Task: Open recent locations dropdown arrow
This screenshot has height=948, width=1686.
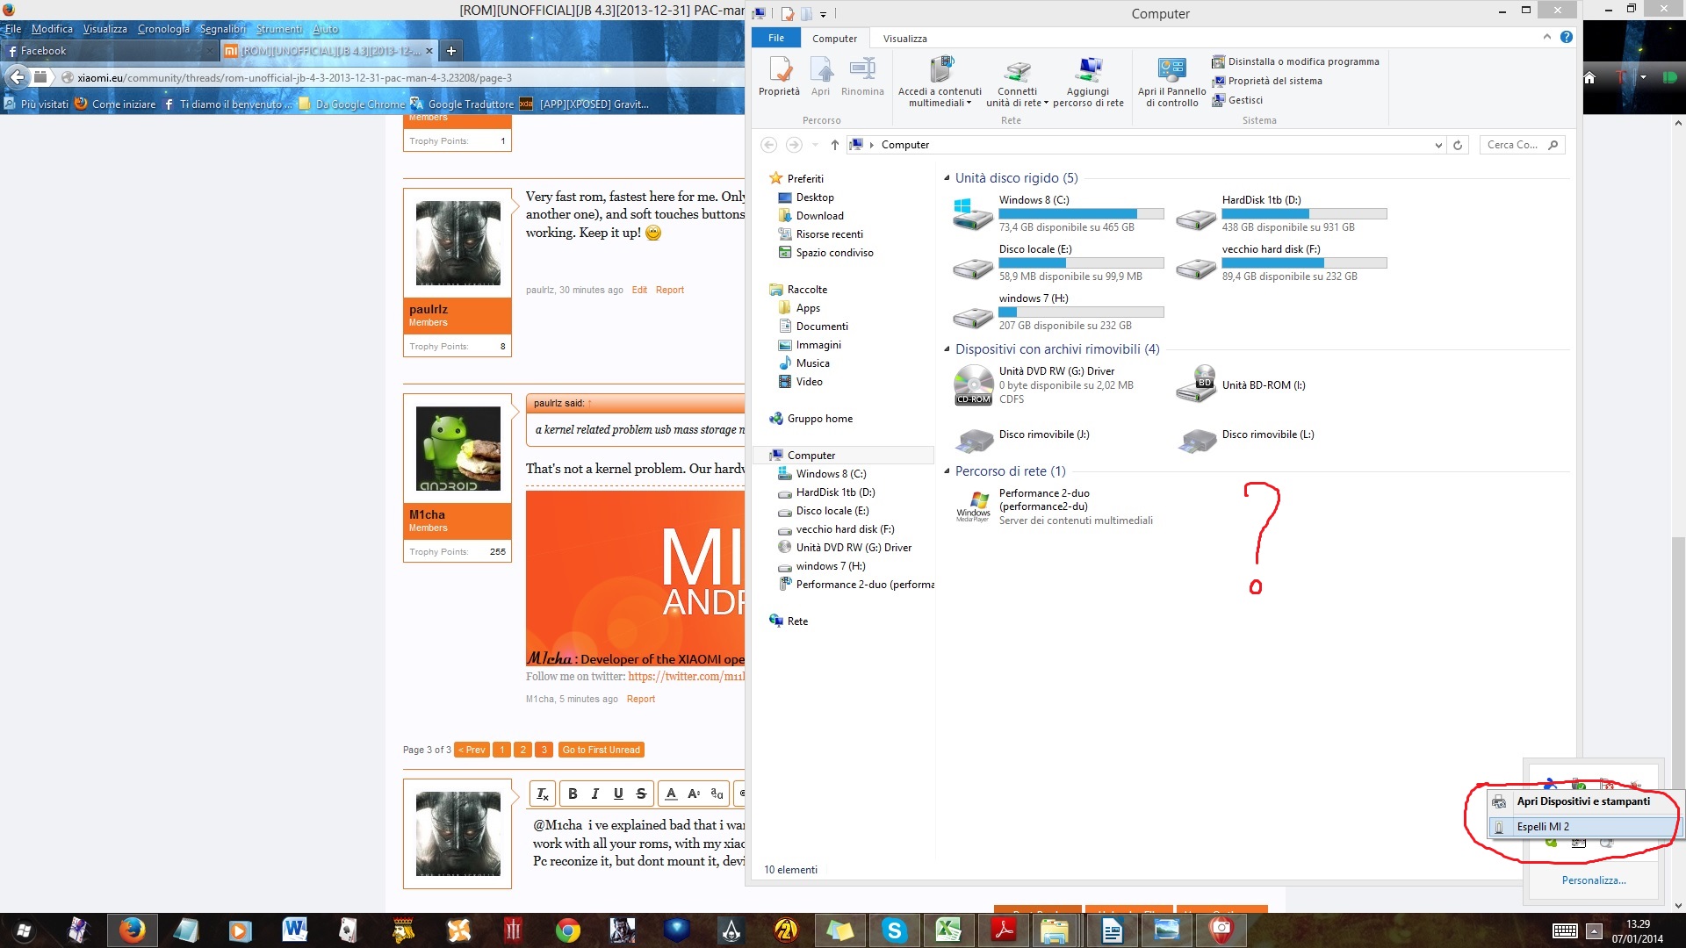Action: [815, 145]
